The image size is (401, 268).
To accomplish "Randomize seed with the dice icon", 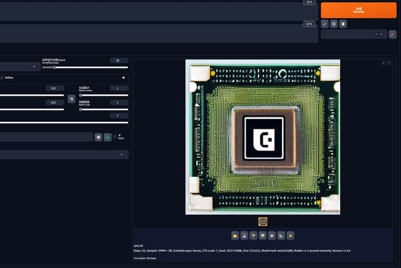I will pos(98,137).
